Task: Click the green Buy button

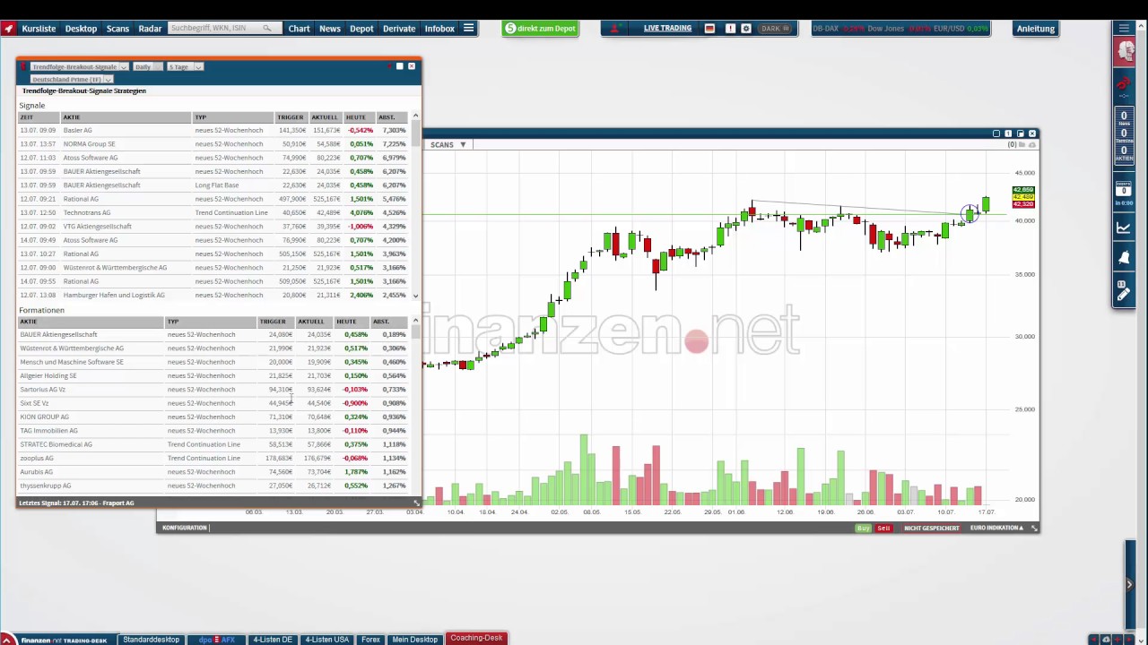Action: tap(864, 529)
